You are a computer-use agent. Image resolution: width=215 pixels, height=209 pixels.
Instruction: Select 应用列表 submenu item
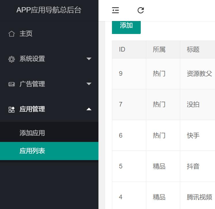tap(32, 151)
